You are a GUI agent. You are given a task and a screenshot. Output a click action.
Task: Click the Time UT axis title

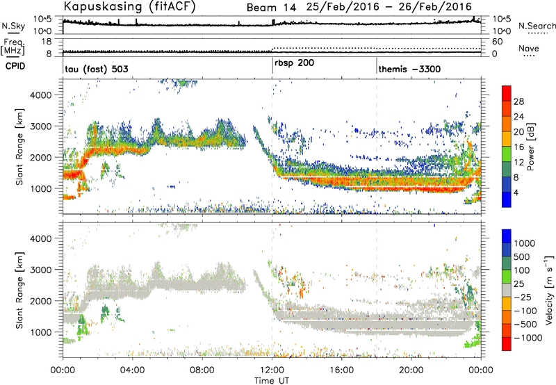[x=272, y=381]
